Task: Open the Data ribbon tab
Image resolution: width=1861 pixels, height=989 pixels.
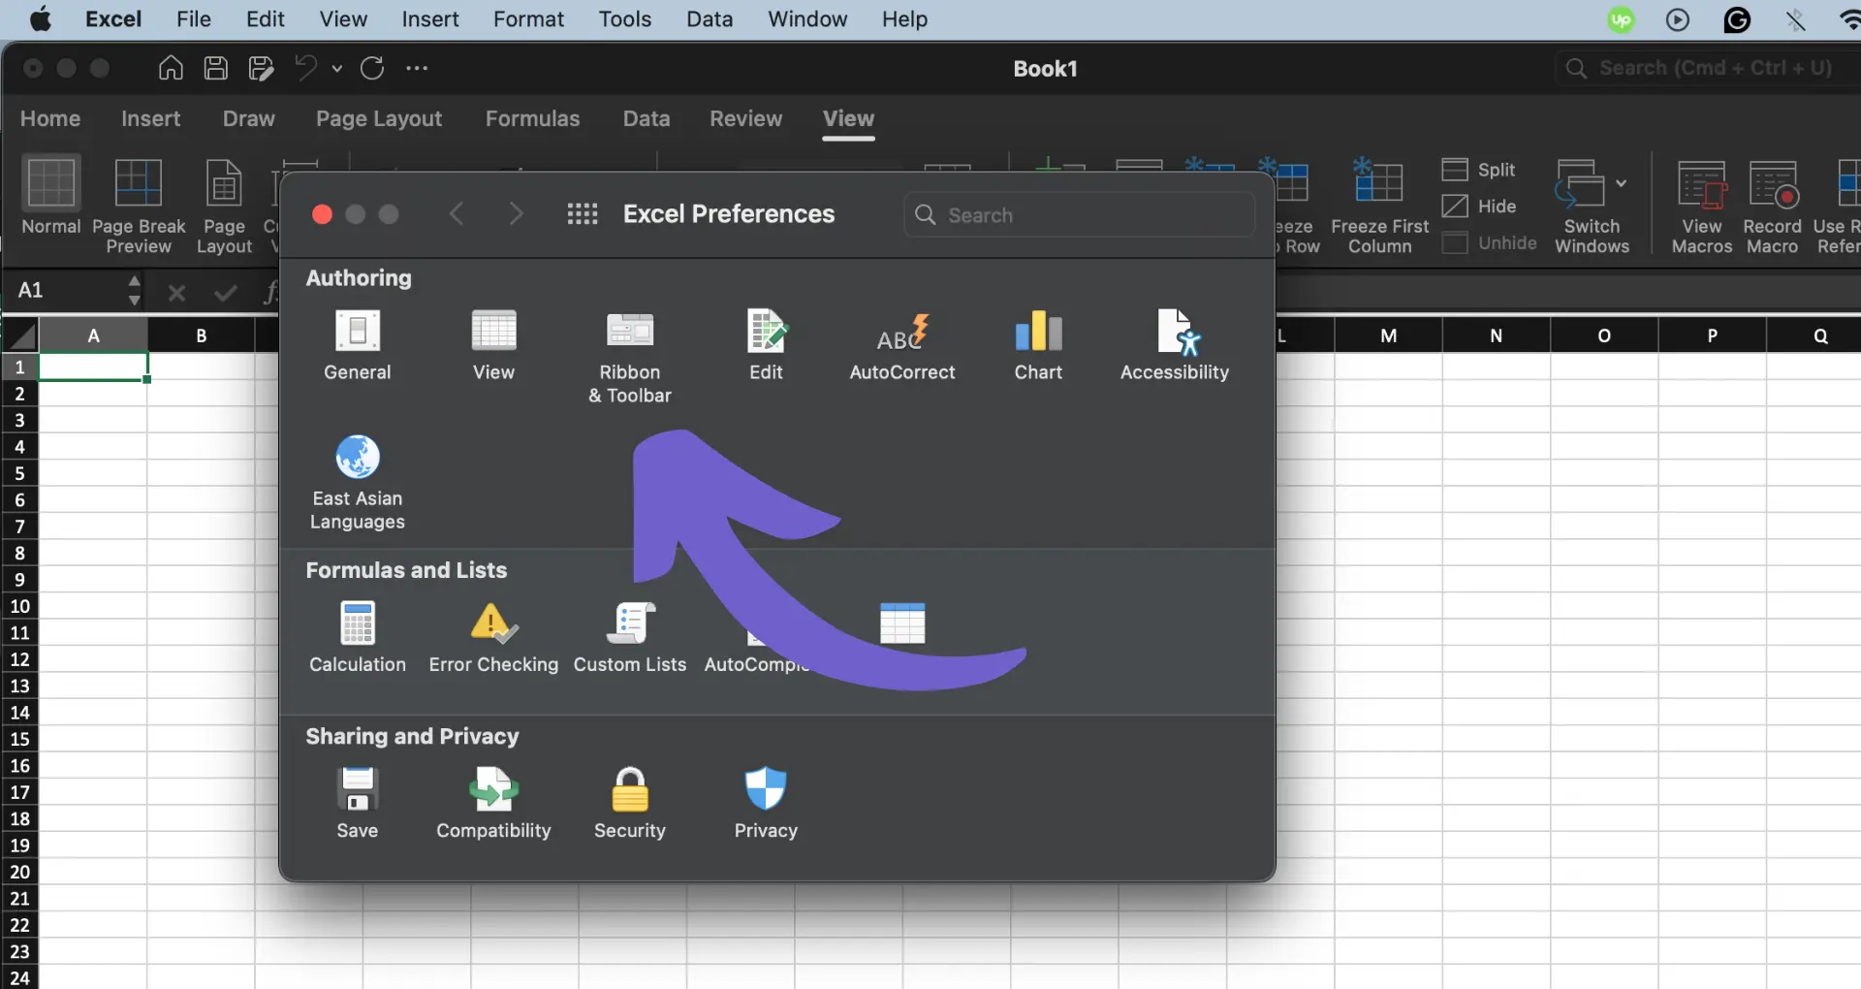Action: (646, 118)
